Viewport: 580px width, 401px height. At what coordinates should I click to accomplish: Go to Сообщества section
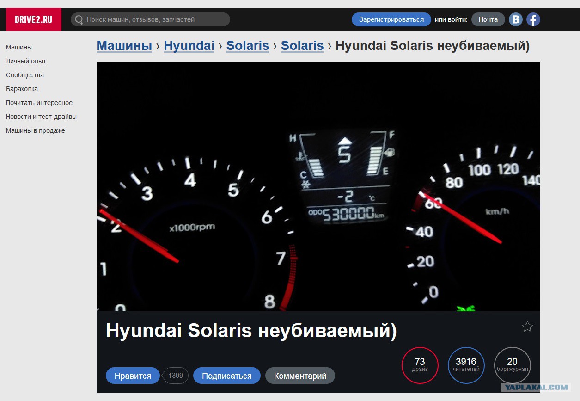[x=25, y=75]
